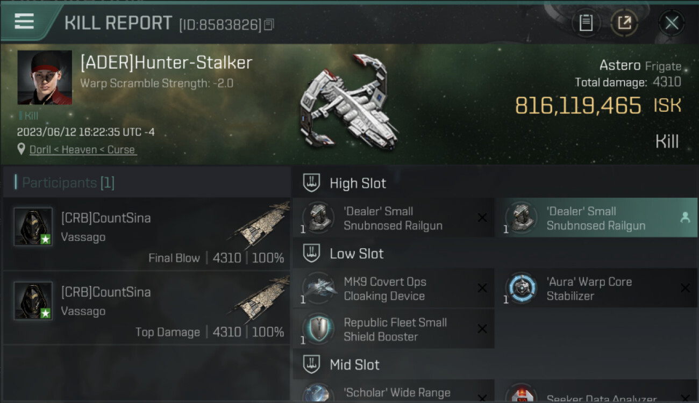
Task: View Hunter-Stalker's character portrait
Action: (45, 77)
